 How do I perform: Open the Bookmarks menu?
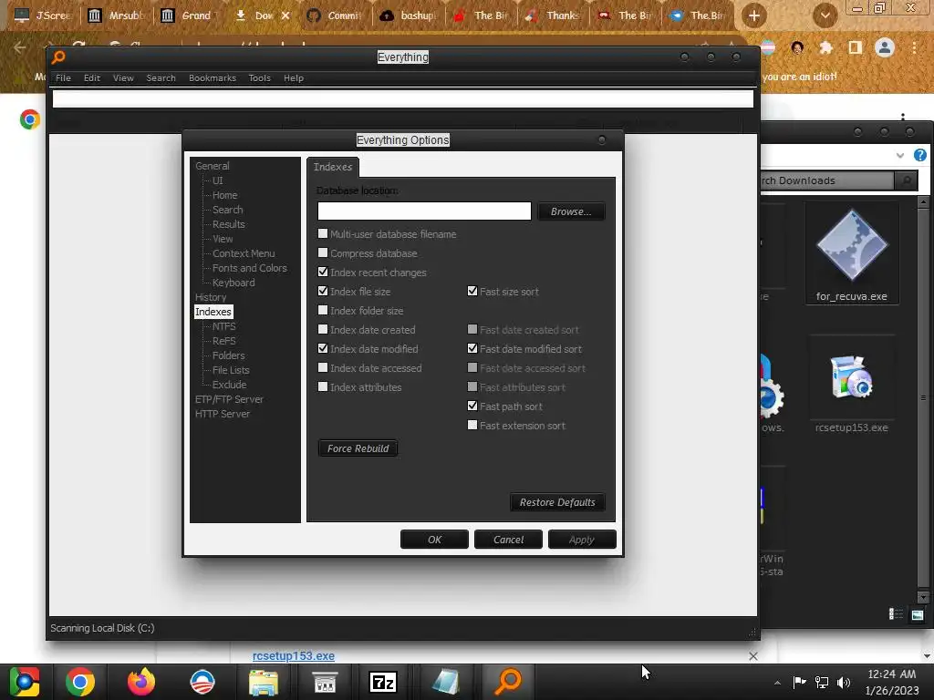point(212,78)
